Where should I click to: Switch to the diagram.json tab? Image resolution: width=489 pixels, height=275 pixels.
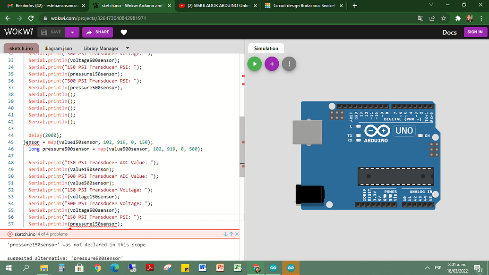tap(58, 48)
